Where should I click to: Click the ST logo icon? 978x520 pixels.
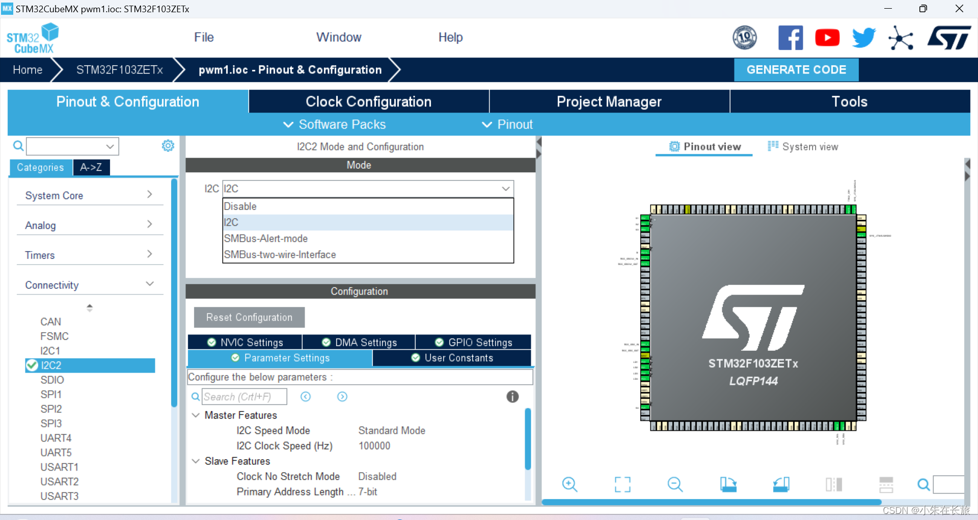[949, 38]
